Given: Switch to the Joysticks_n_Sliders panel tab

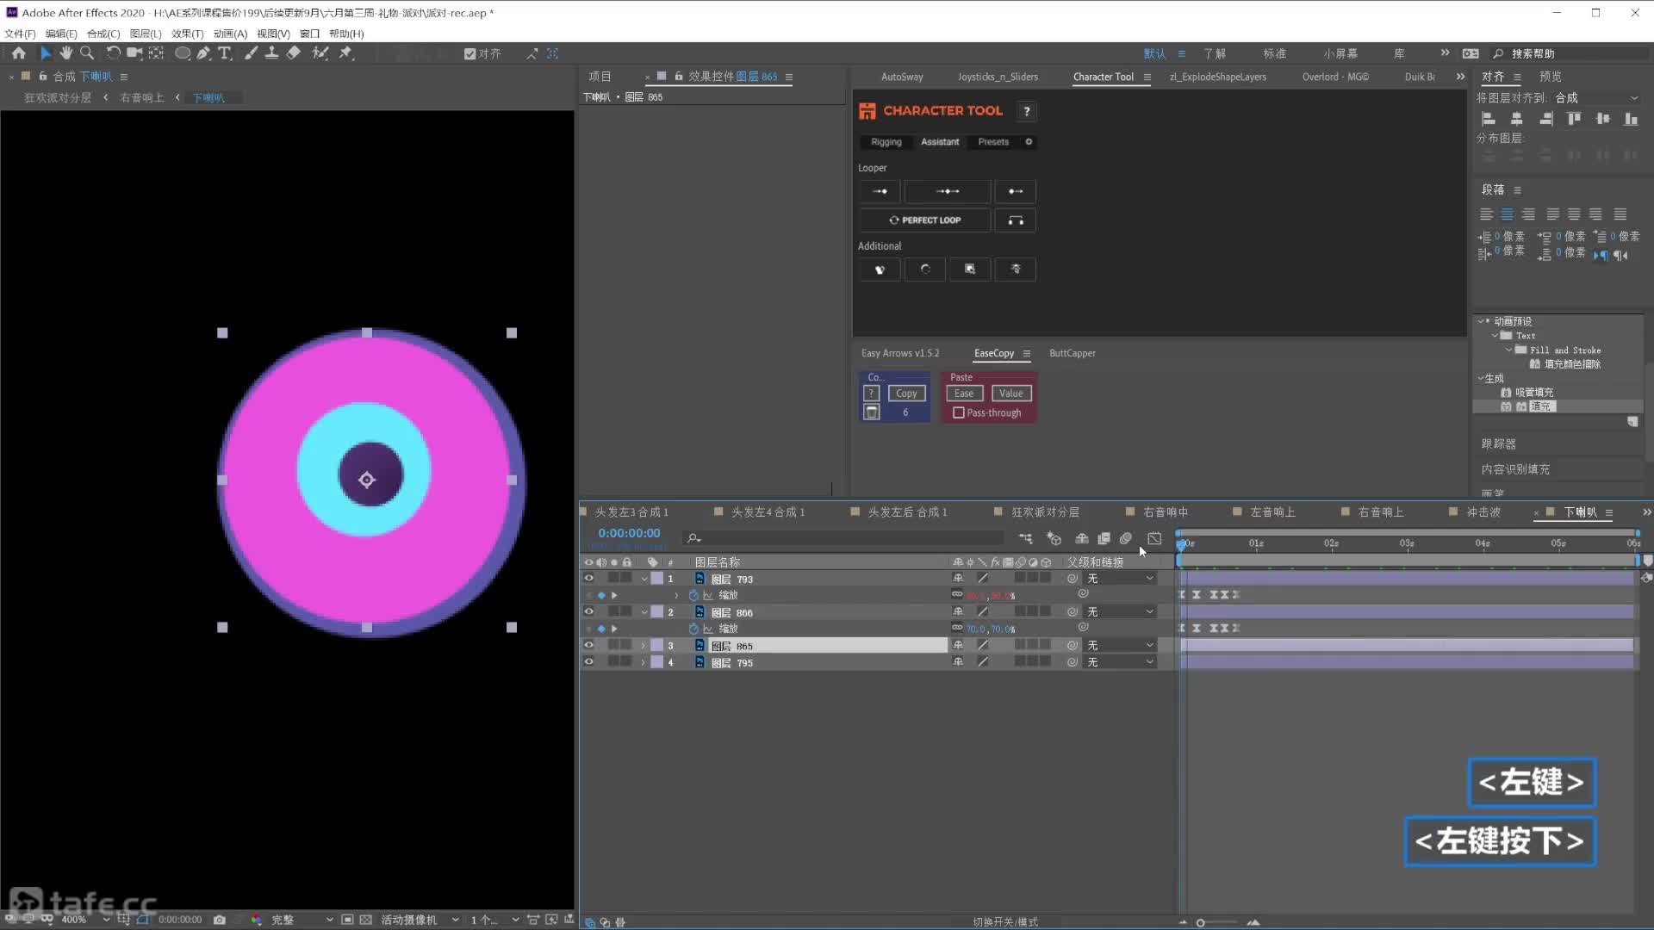Looking at the screenshot, I should point(998,77).
